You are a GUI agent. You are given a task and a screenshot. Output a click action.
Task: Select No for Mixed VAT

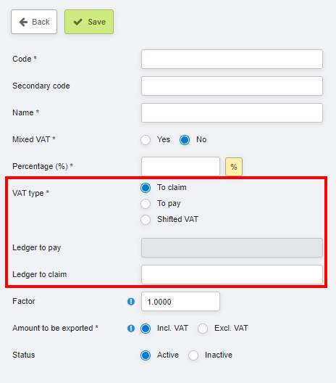pos(185,140)
